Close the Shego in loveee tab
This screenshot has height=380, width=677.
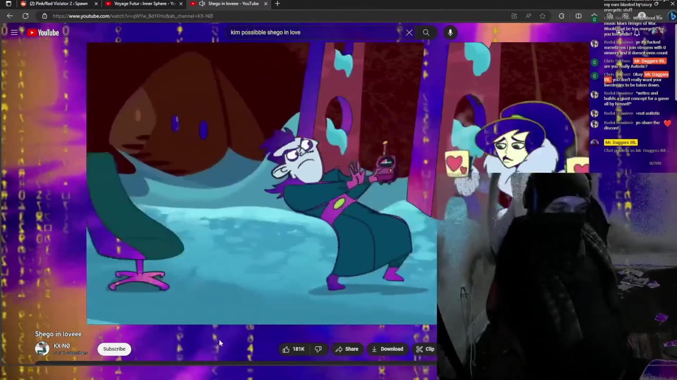pyautogui.click(x=266, y=4)
